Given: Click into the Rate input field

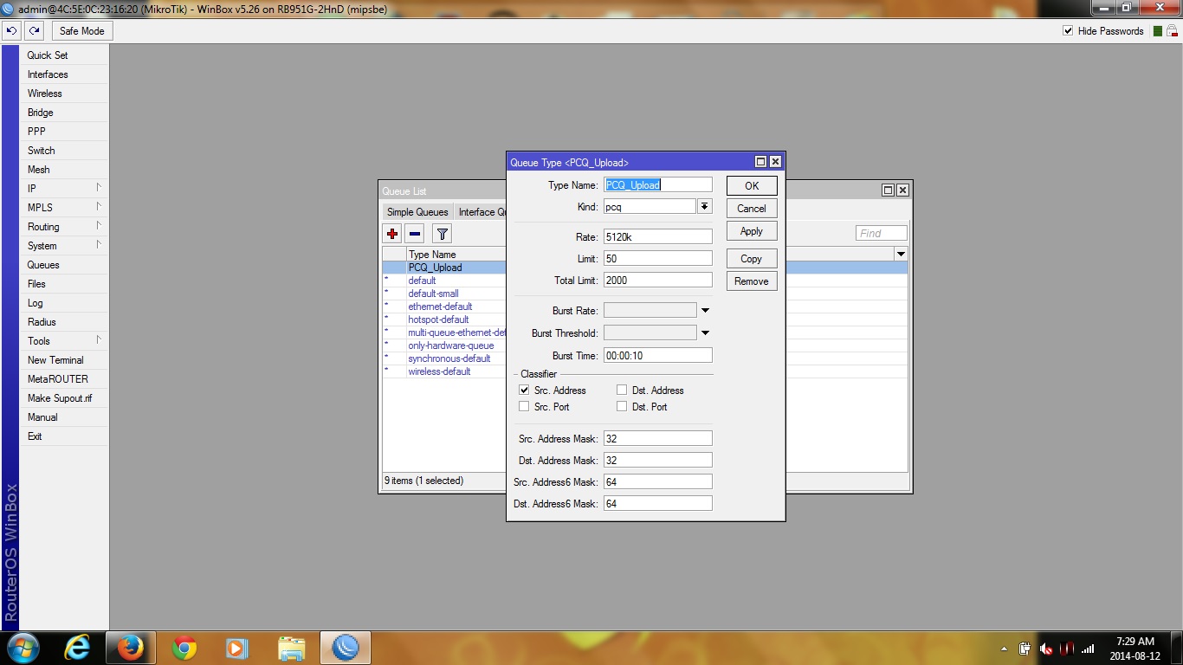Looking at the screenshot, I should [657, 236].
